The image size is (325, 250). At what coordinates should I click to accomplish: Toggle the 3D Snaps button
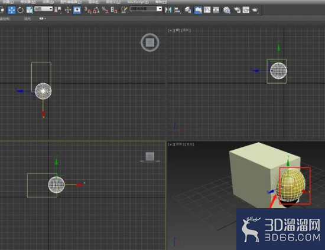pyautogui.click(x=87, y=10)
